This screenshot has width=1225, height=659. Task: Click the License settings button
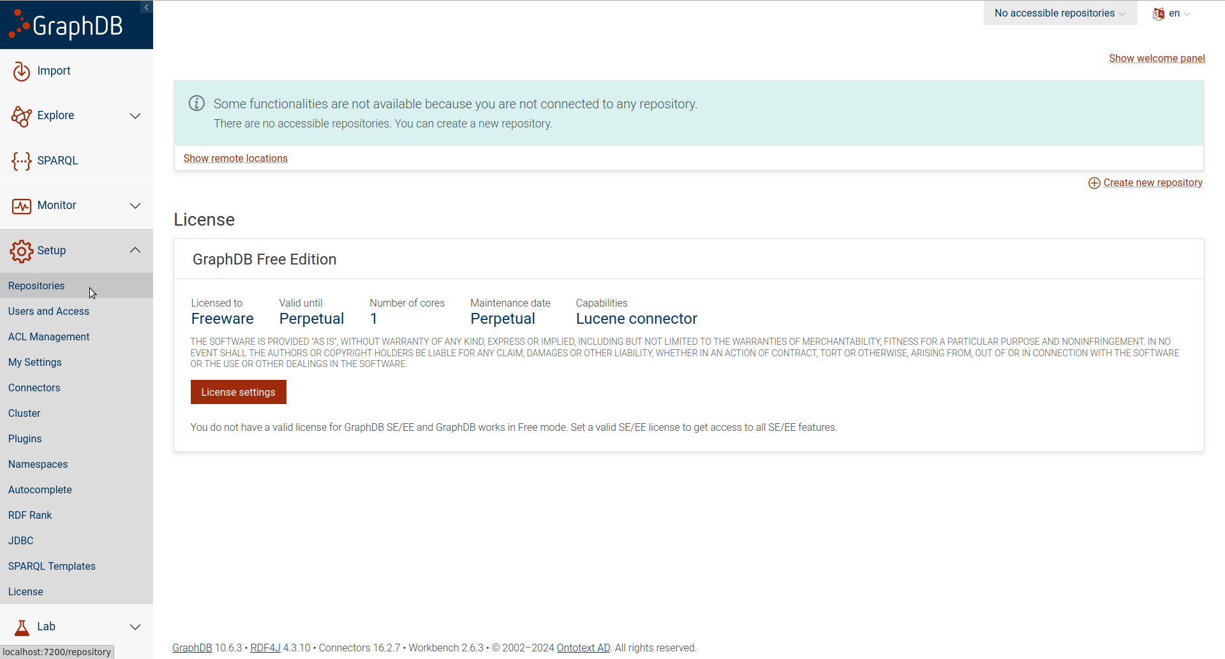pyautogui.click(x=238, y=392)
